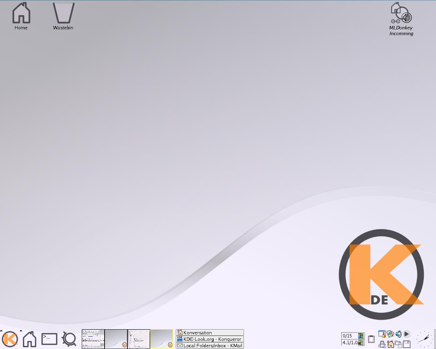Screen dimensions: 436x349
Task: Switch to virtual desktop one in pager
Action: [93, 339]
